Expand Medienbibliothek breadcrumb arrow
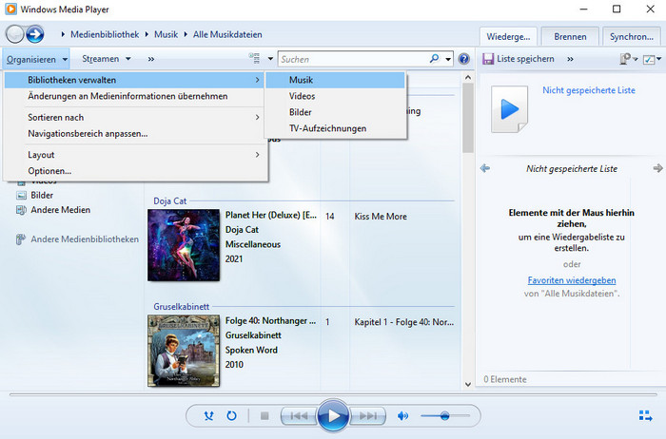Screen dimensions: 666x439 63,34
